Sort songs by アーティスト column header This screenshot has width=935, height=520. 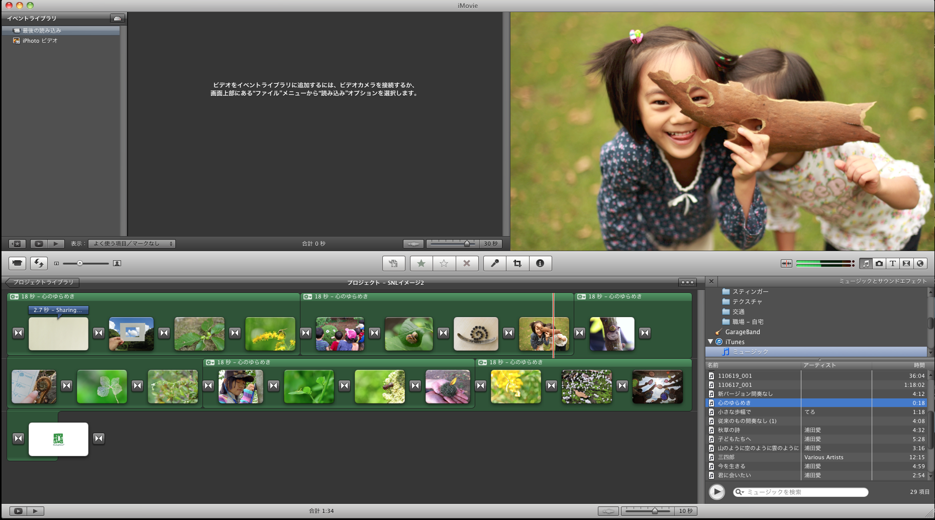[836, 365]
